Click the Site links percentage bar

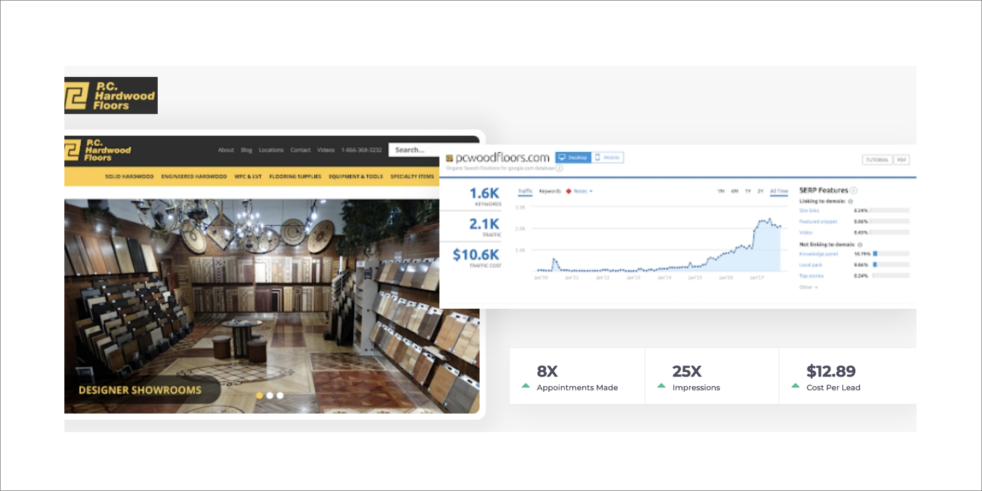(891, 210)
